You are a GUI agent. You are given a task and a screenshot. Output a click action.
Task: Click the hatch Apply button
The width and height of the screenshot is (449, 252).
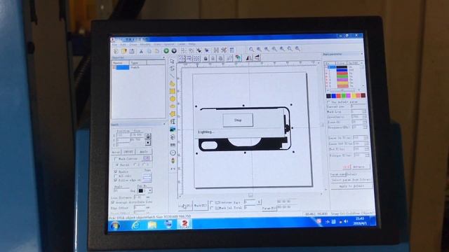144,152
